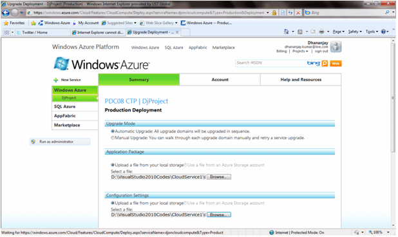Select Windows Azure in the left sidebar

click(75, 90)
